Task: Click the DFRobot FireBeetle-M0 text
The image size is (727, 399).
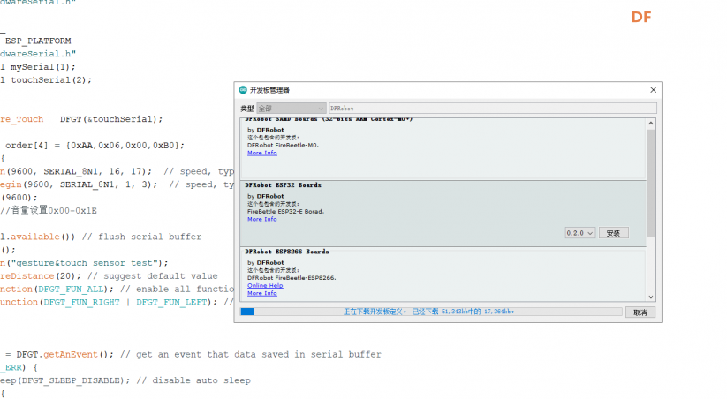Action: [x=283, y=145]
